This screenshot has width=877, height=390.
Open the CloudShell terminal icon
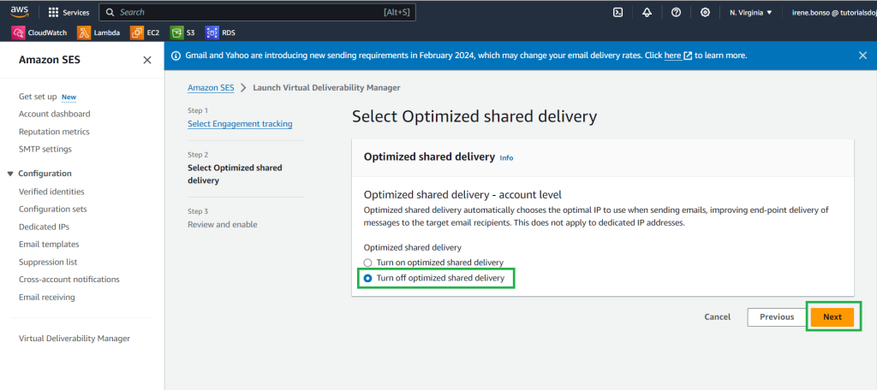click(x=618, y=12)
